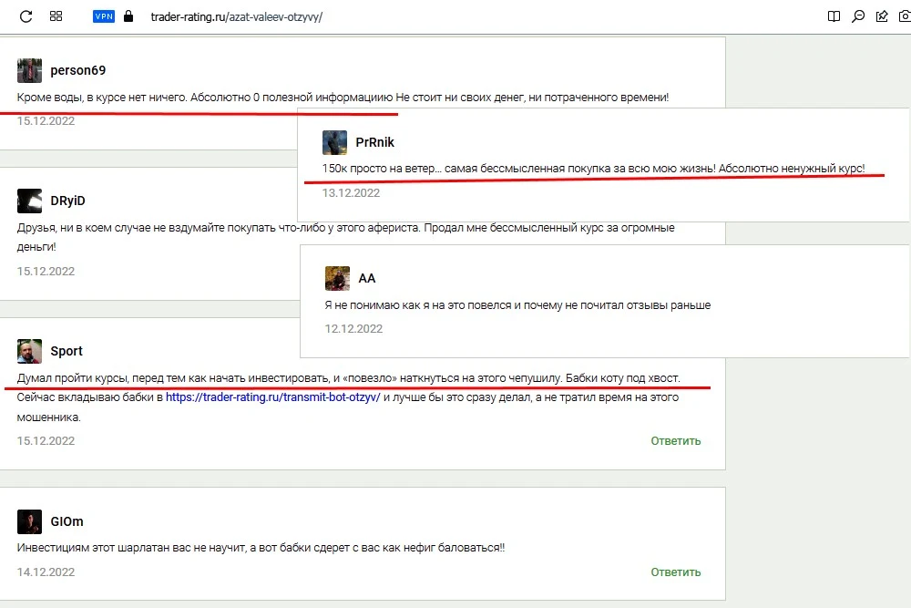
Task: Click the avatar next to PrRnik
Action: [x=334, y=142]
